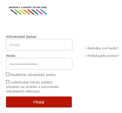
Task: Click the green stripe in the logo
Action: click(18, 12)
